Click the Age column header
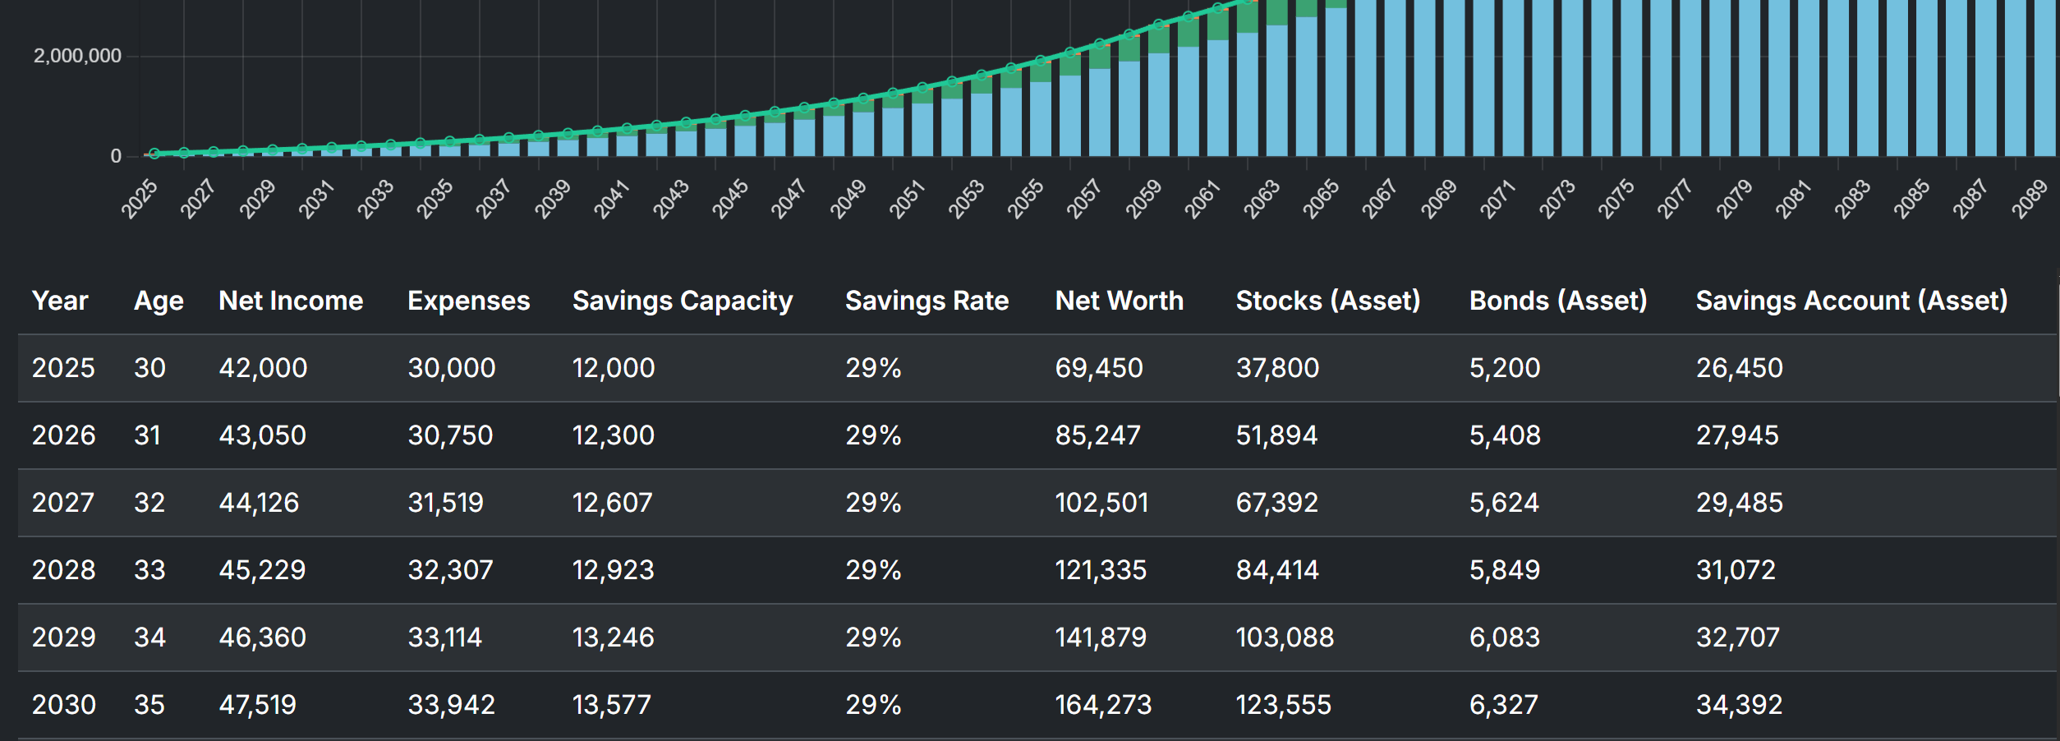The width and height of the screenshot is (2060, 741). point(159,301)
